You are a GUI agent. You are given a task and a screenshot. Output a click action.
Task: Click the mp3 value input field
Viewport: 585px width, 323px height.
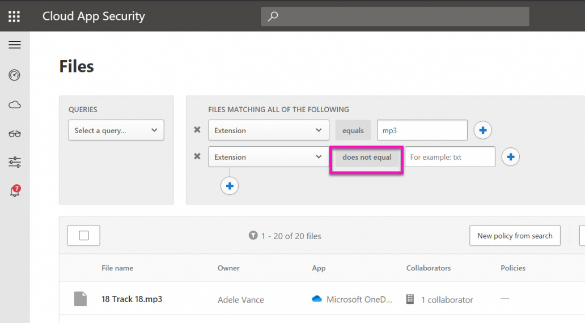pos(422,130)
